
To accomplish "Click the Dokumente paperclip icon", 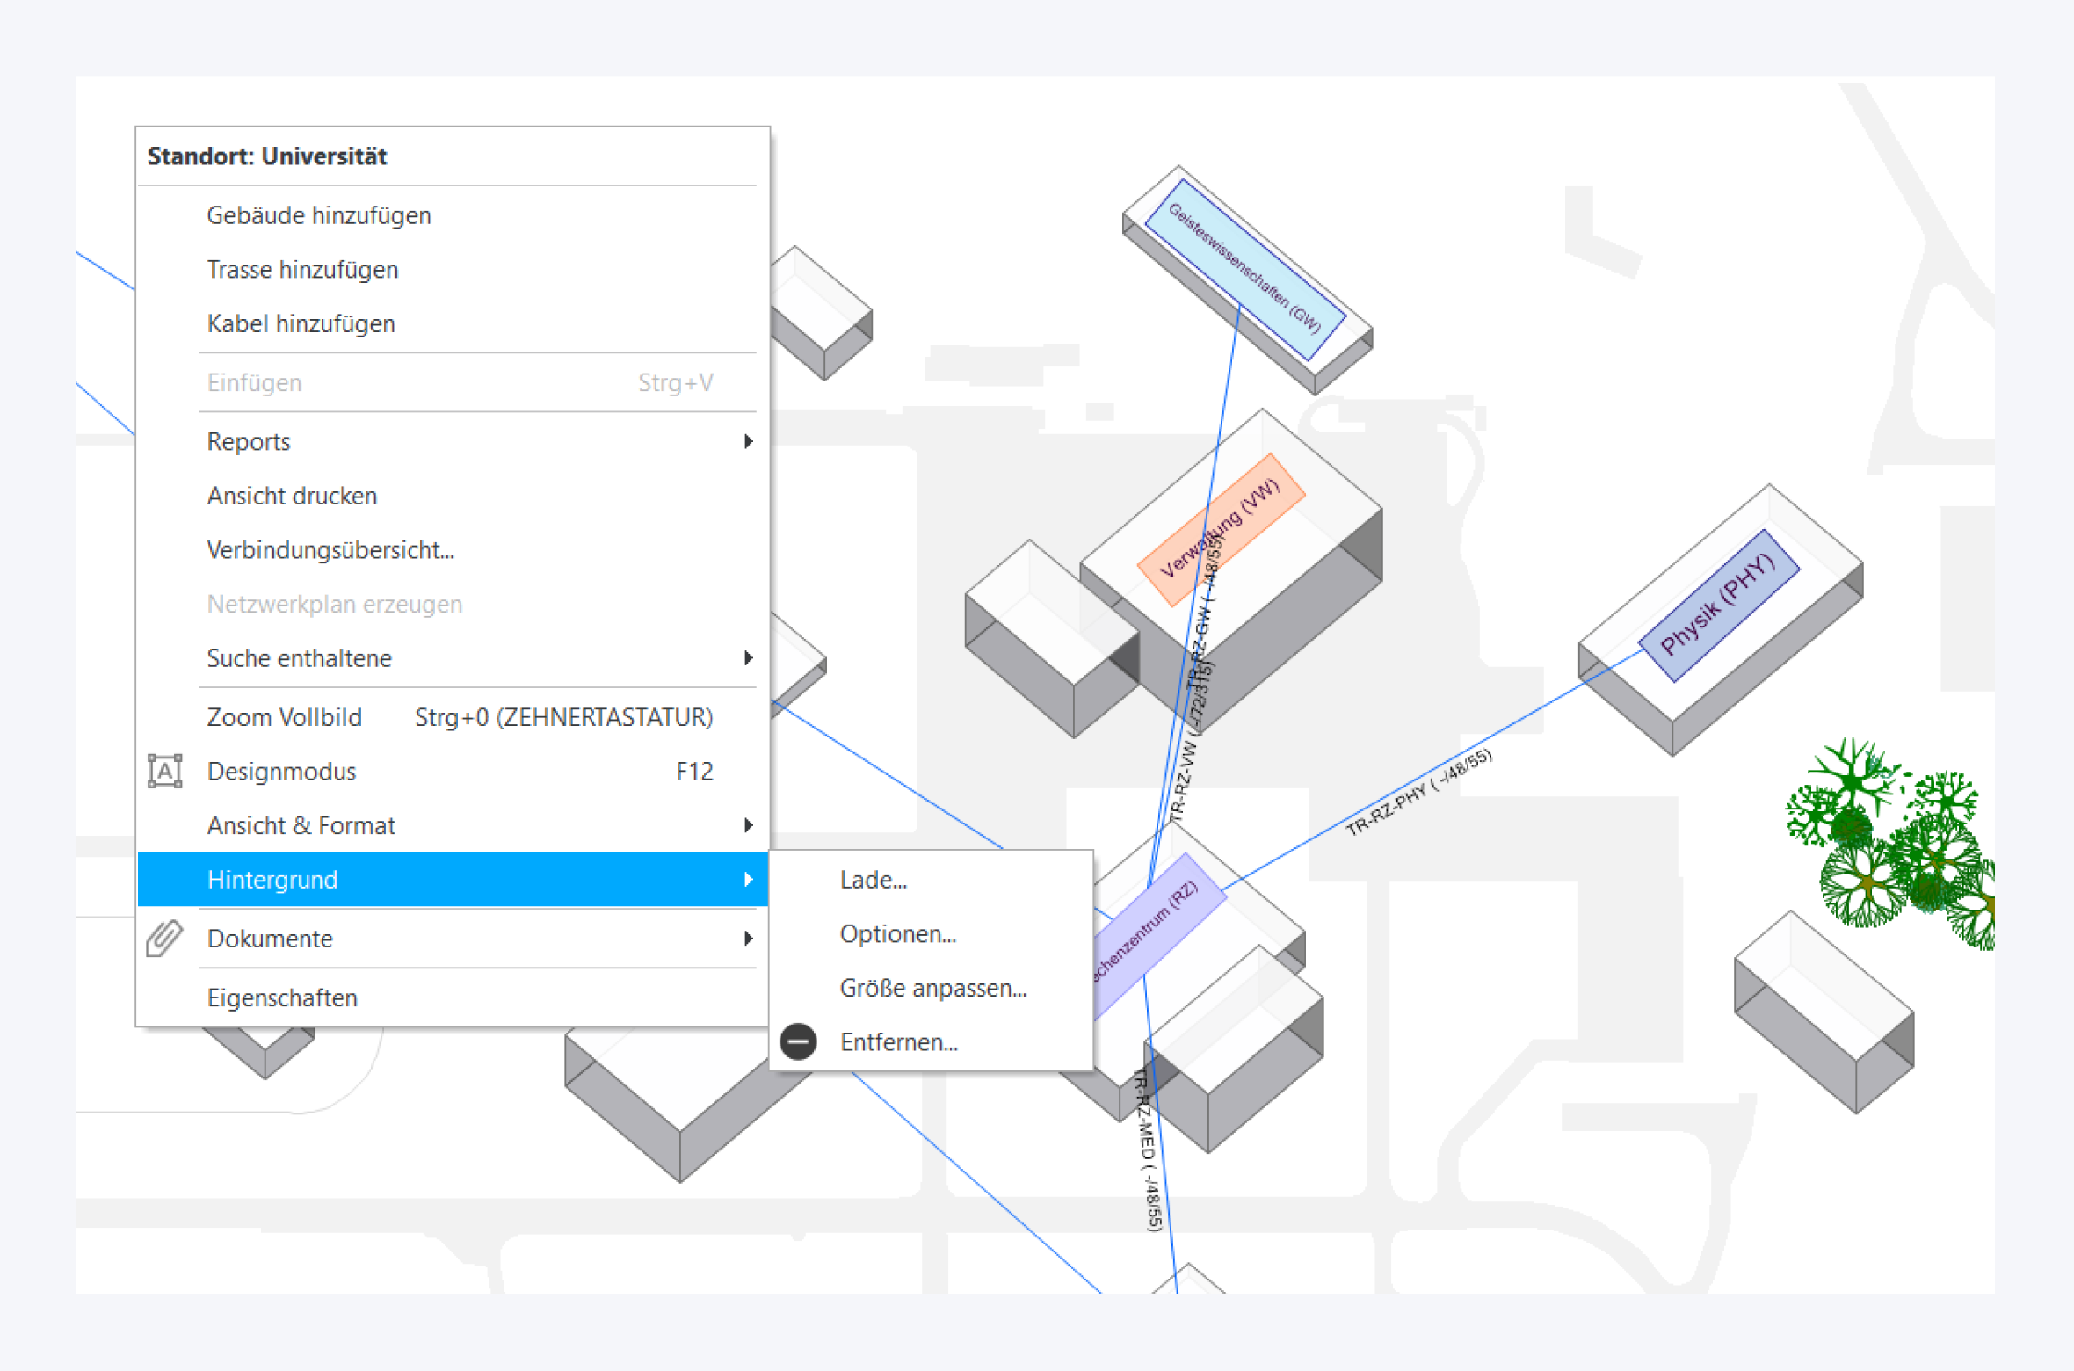I will click(x=164, y=938).
